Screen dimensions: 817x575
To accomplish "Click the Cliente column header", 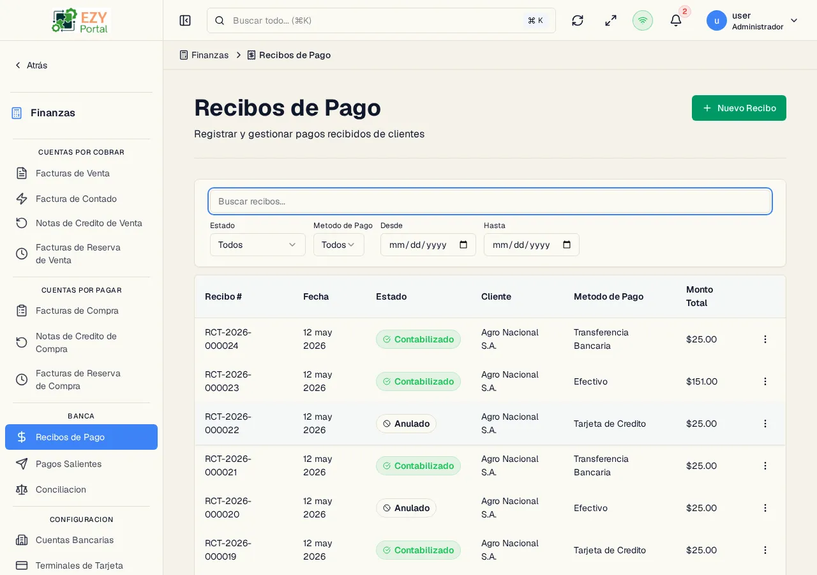I will pyautogui.click(x=496, y=296).
